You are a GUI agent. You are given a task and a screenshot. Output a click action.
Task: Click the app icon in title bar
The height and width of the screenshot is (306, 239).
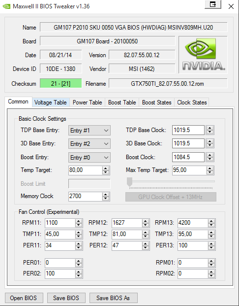tap(6, 6)
